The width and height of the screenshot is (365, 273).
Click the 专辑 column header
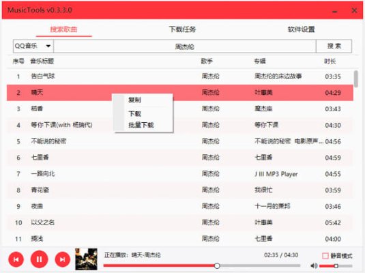(260, 61)
